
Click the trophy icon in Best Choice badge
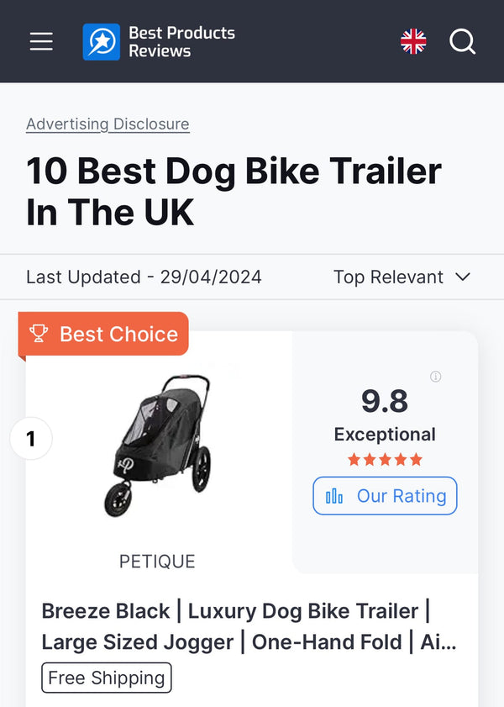(x=39, y=334)
